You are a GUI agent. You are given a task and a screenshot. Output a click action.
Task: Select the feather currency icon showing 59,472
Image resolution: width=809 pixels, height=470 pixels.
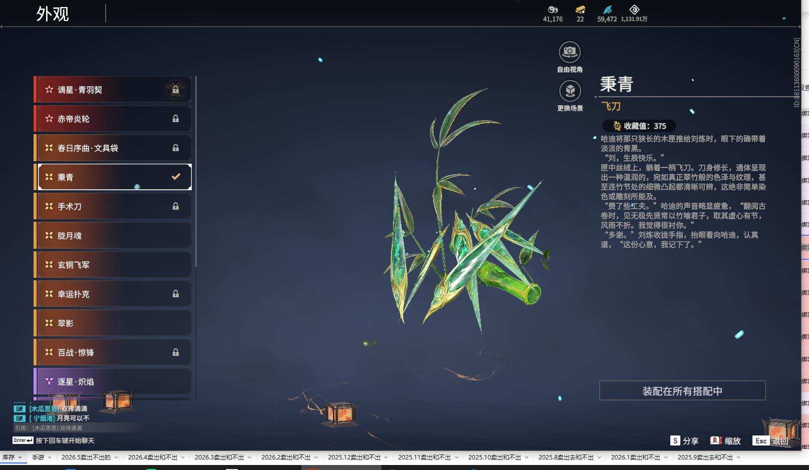click(607, 10)
